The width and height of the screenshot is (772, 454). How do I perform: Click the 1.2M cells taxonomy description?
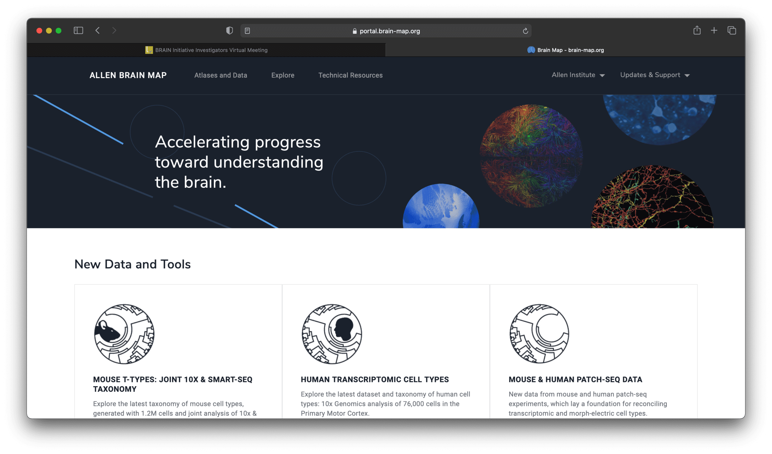pyautogui.click(x=175, y=409)
